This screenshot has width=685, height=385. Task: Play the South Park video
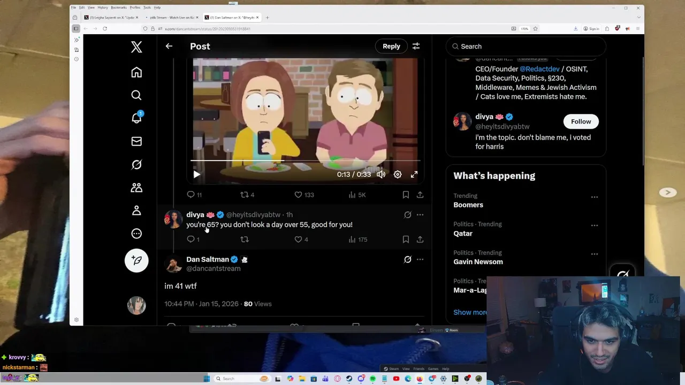click(x=196, y=174)
